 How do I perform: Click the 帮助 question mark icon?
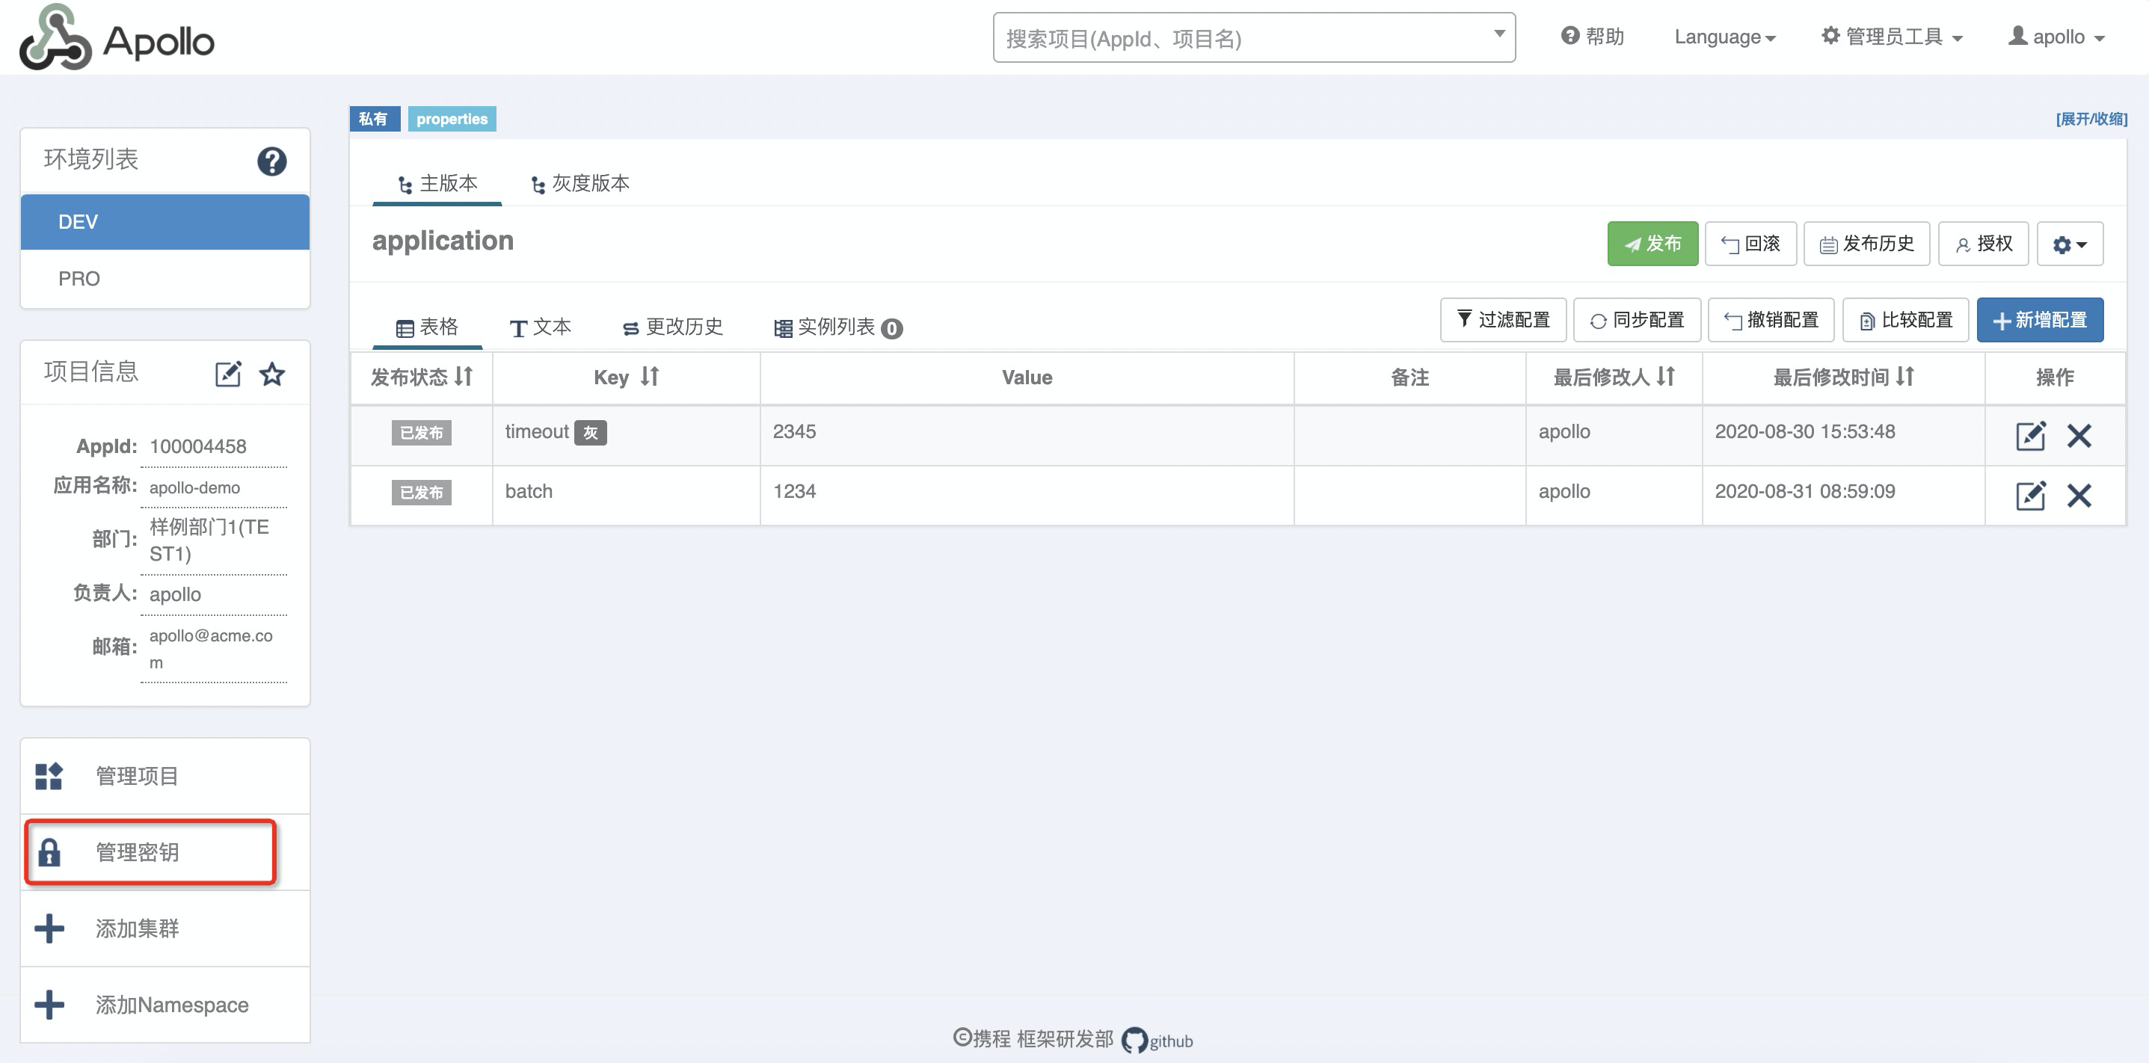click(1570, 35)
